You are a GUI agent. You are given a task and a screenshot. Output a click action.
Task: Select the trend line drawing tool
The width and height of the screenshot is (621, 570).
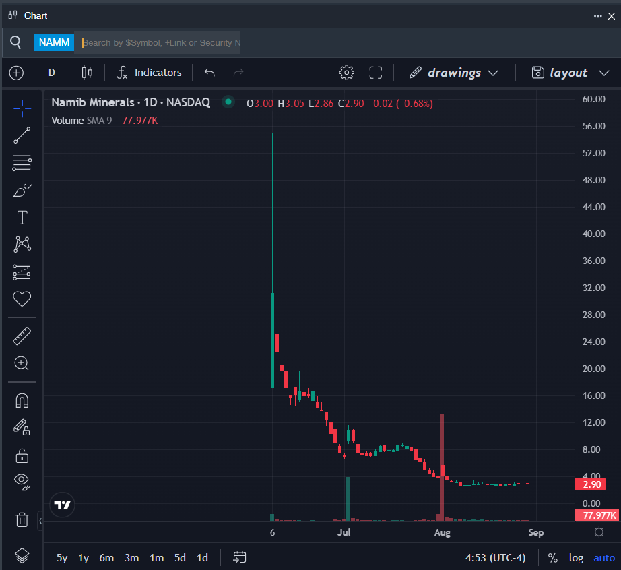coord(22,135)
